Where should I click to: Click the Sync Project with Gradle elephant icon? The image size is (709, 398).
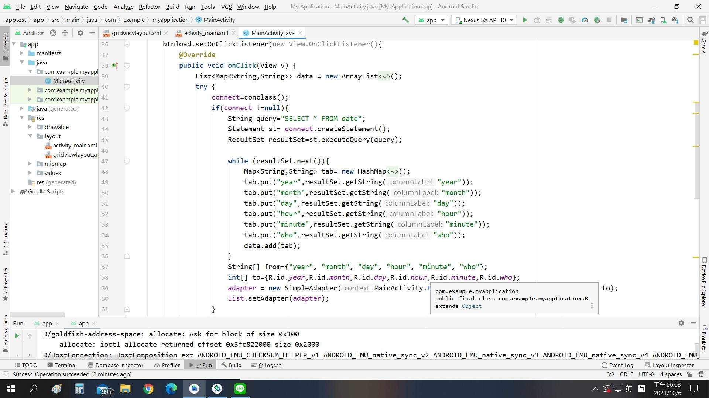coord(651,20)
